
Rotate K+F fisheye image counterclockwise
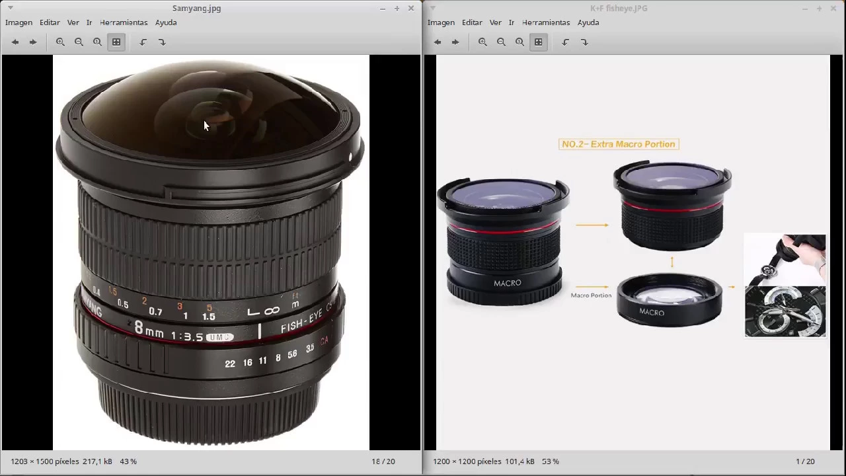coord(566,42)
